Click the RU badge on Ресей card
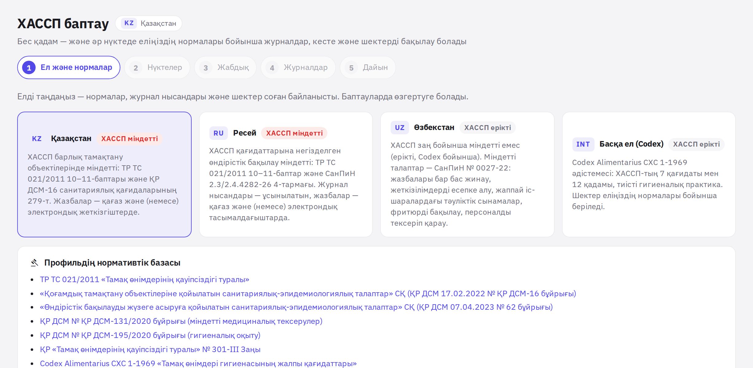The image size is (753, 368). pyautogui.click(x=218, y=133)
